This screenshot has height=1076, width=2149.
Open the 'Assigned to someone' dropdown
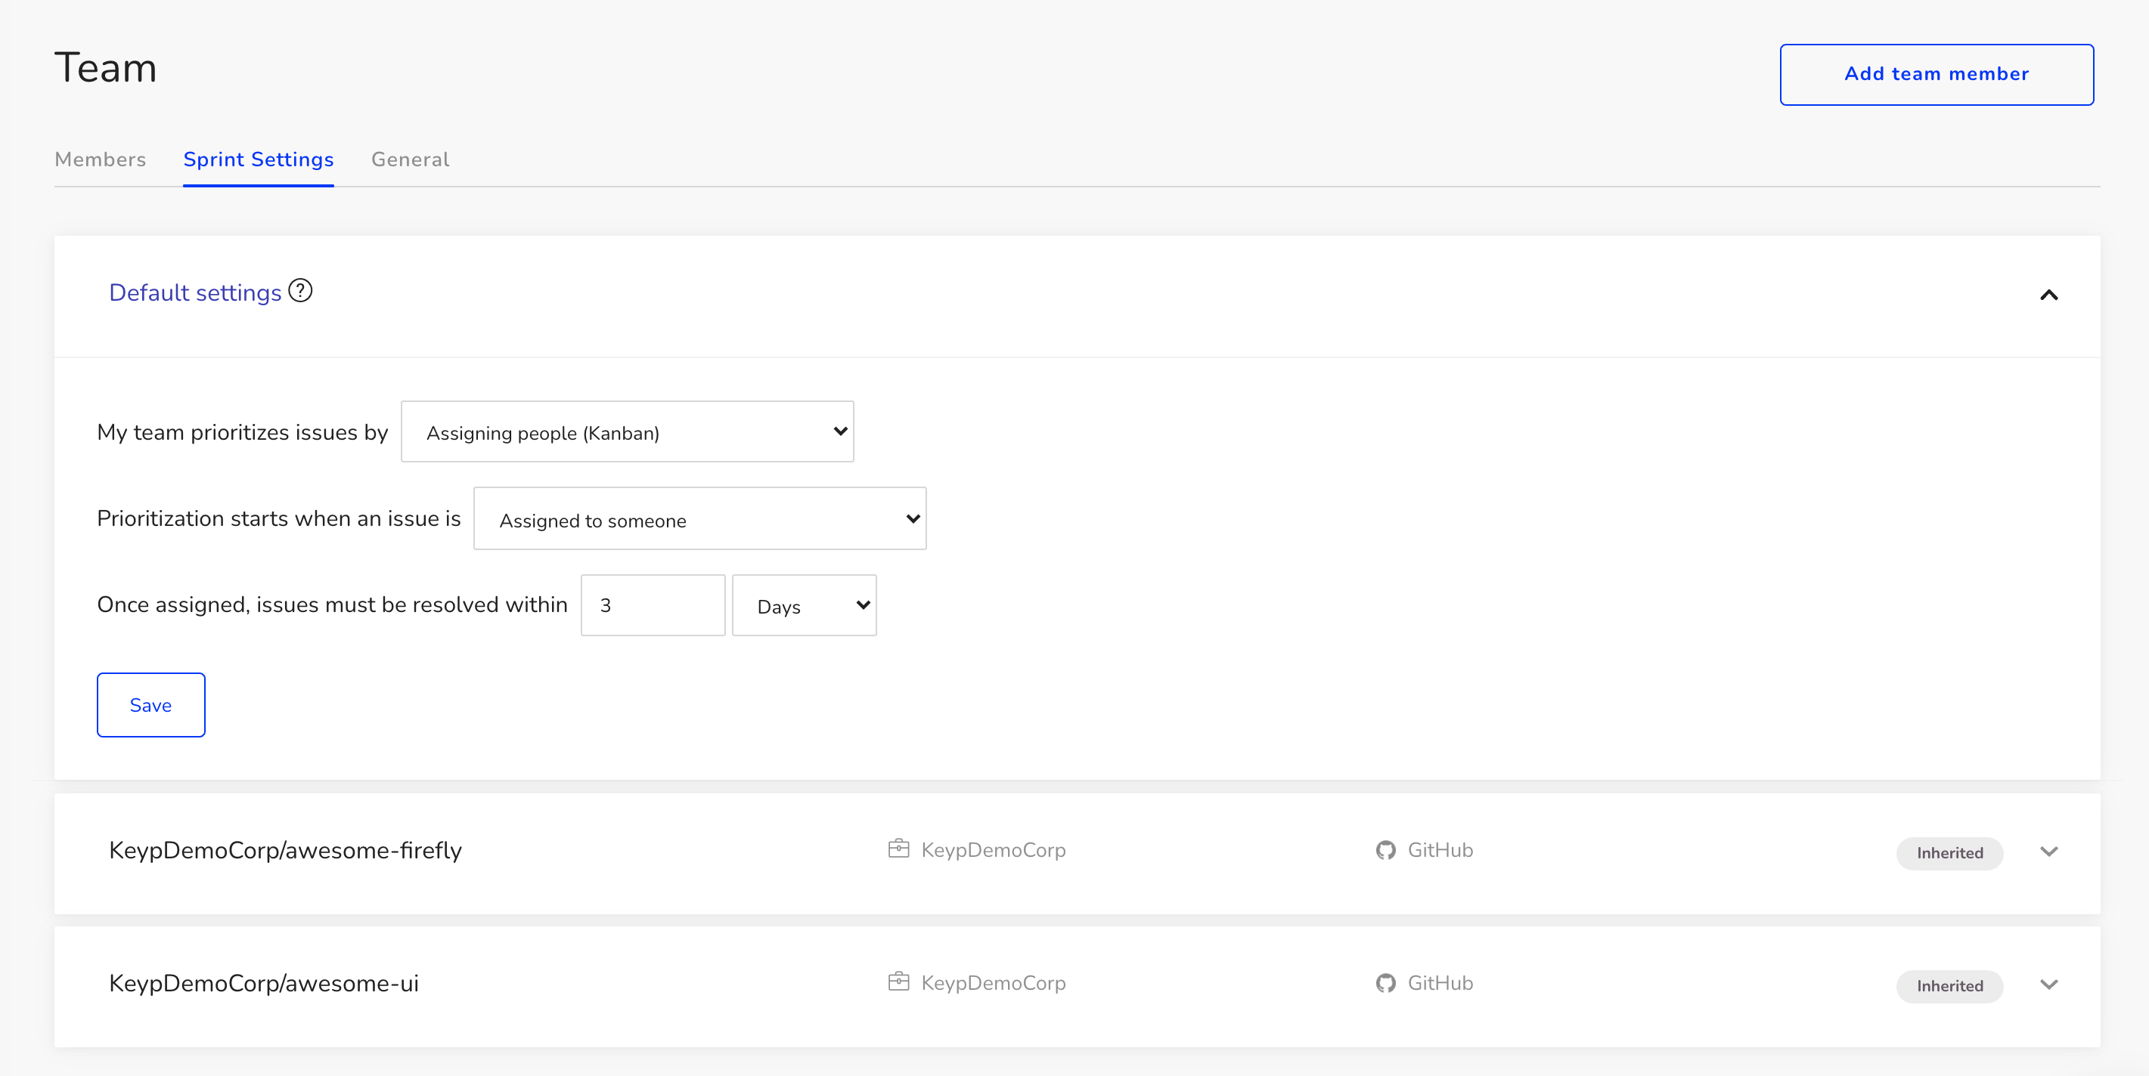tap(700, 518)
